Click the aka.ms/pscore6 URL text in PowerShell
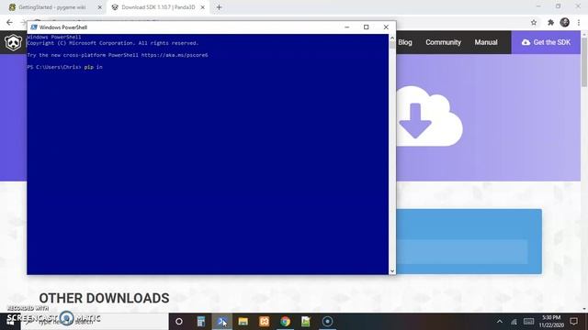This screenshot has height=330, width=588. (175, 55)
